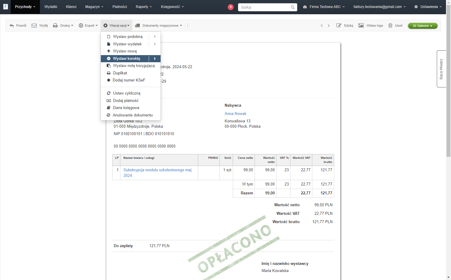Click the Ustawienia gear icon
The image size is (451, 280).
[x=416, y=7]
